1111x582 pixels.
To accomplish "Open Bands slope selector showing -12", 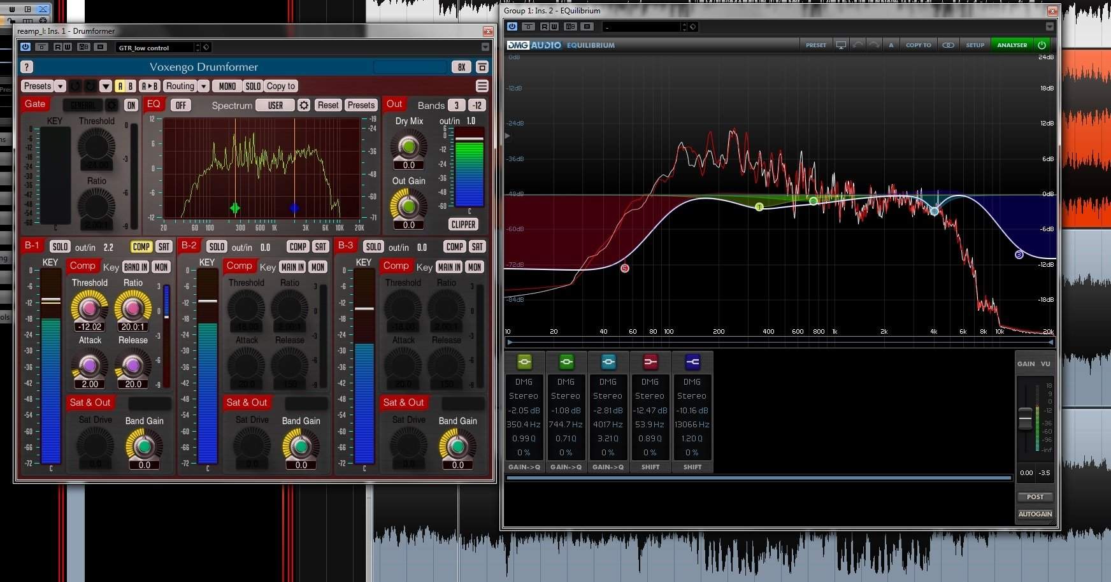I will 477,105.
